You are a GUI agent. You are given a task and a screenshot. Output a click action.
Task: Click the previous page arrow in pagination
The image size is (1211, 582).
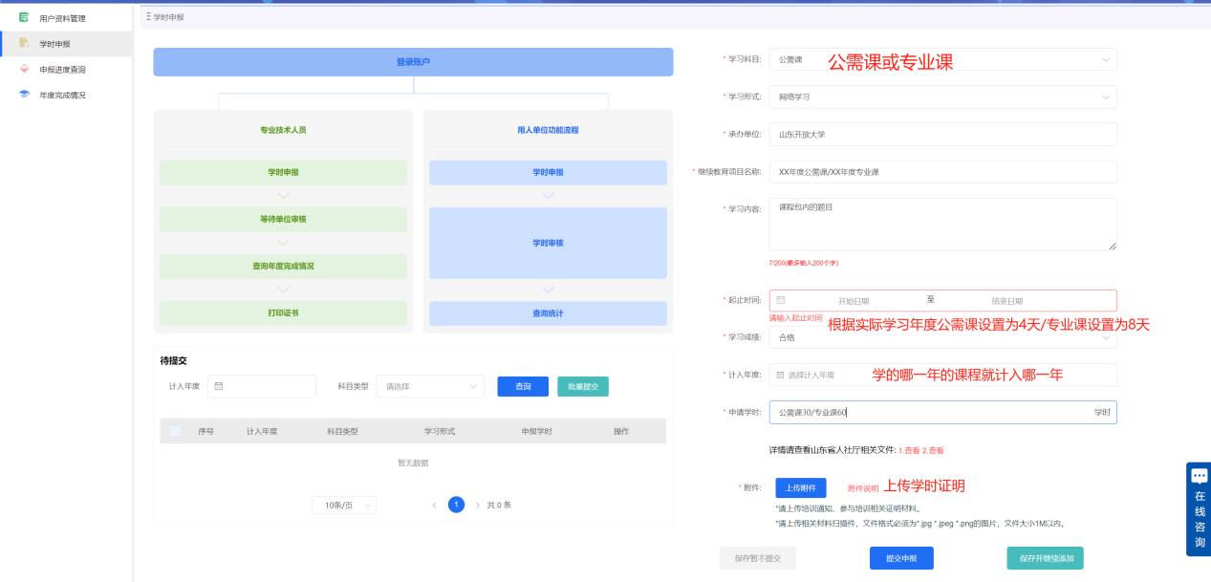tap(435, 505)
